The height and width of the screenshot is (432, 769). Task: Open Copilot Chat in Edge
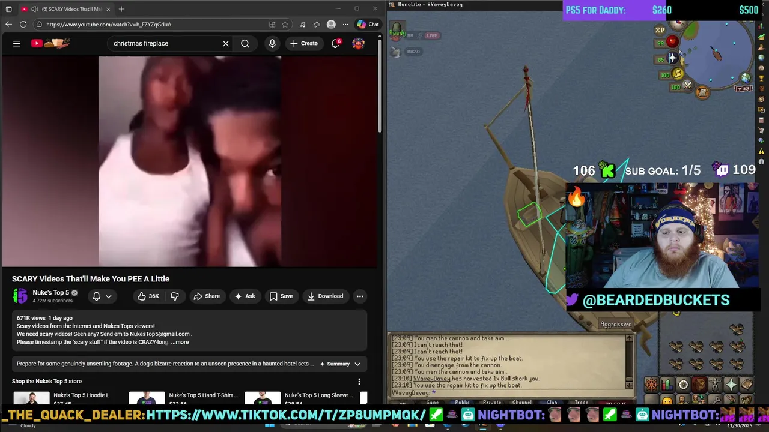[x=368, y=25]
